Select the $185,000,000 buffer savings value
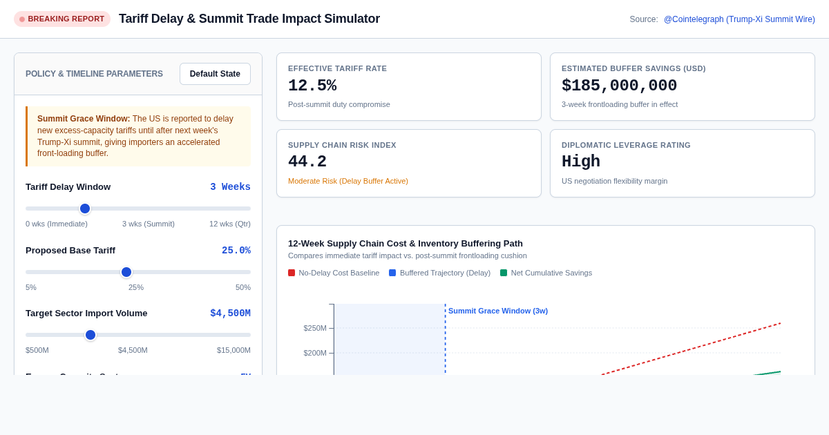829x435 pixels. (619, 86)
